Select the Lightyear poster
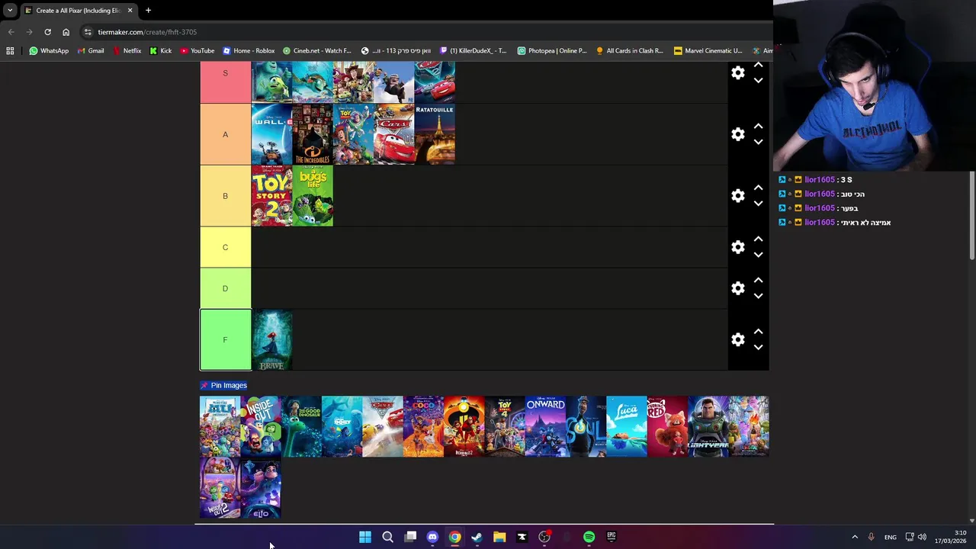 click(708, 426)
